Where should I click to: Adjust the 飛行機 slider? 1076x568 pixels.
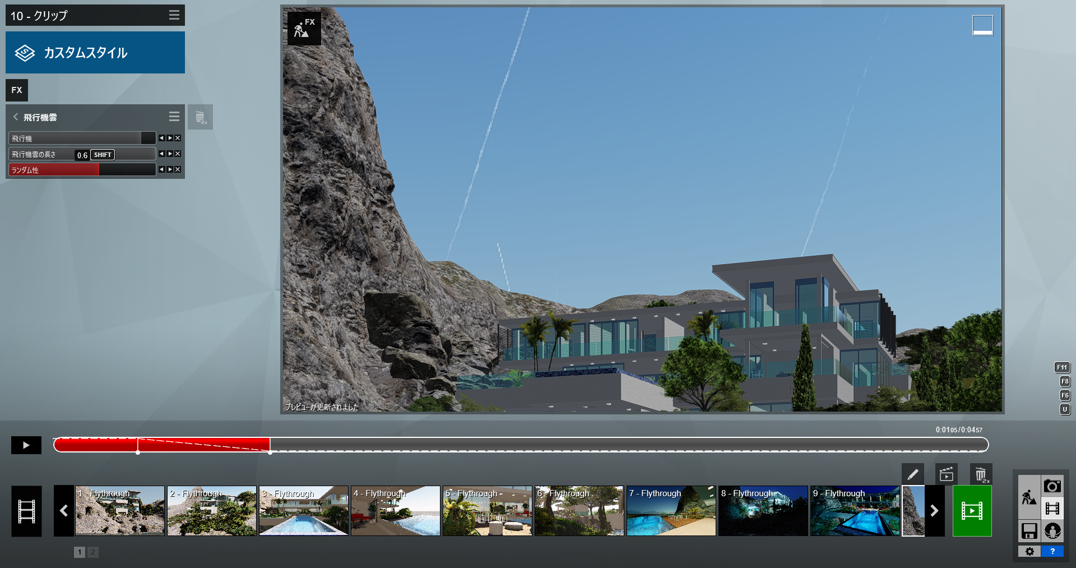coord(82,138)
